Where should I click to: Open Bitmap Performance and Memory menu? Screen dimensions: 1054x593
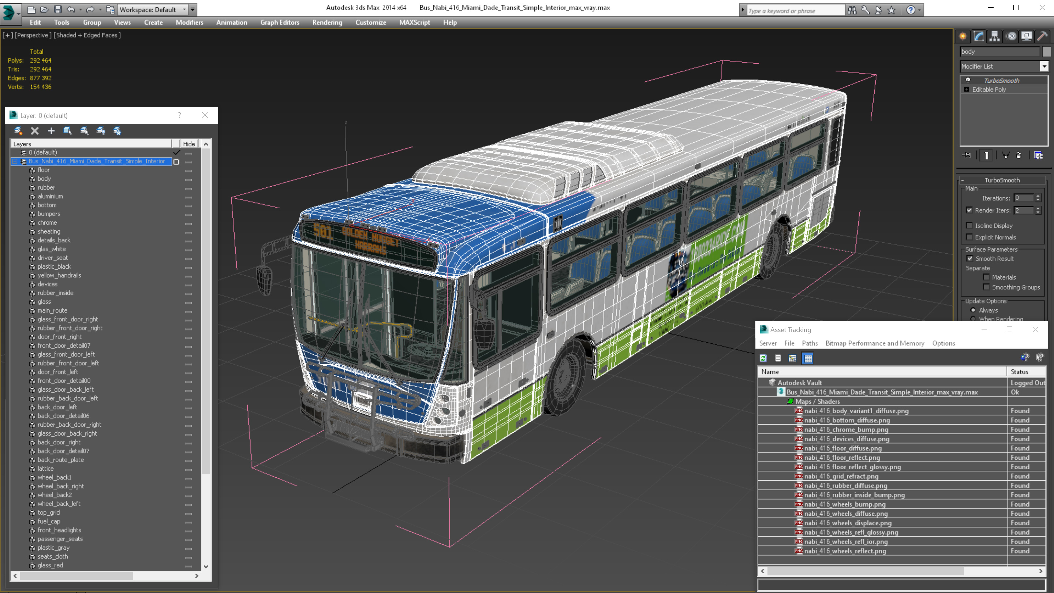click(875, 343)
